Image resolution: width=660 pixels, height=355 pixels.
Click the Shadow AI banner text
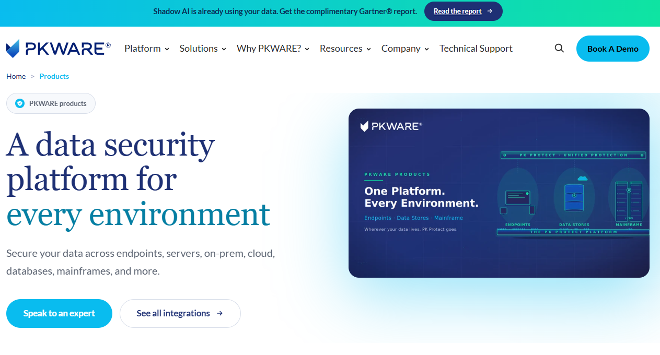(285, 11)
